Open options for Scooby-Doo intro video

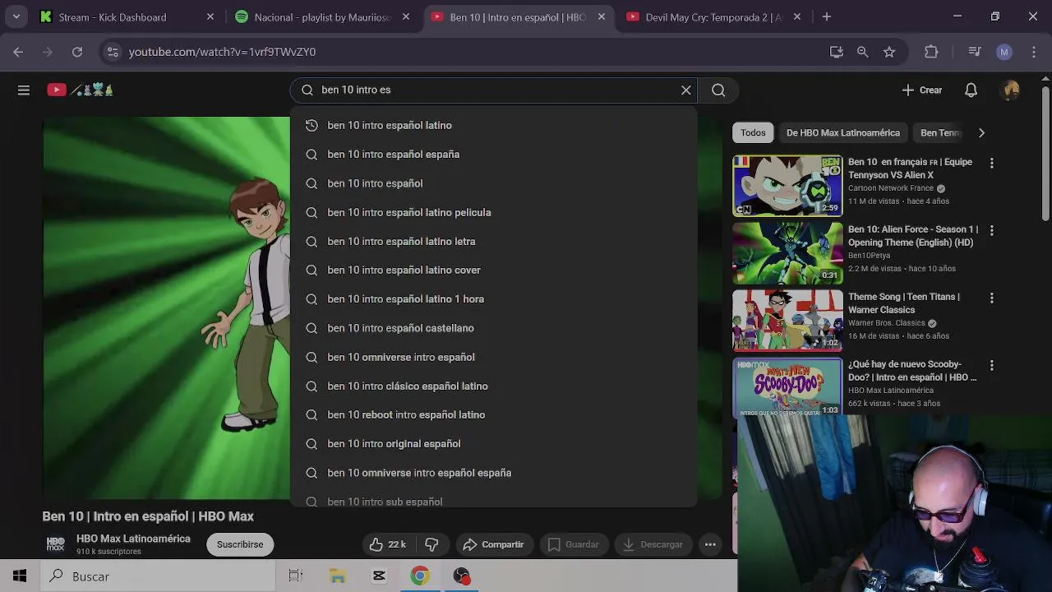click(x=991, y=366)
